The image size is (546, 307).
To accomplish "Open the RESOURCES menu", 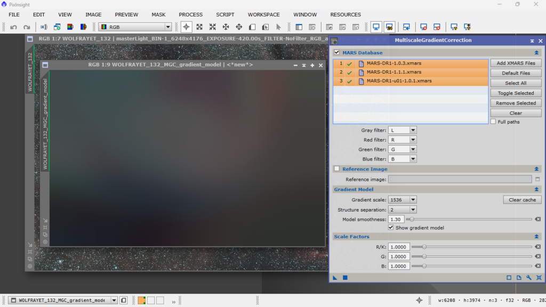I will click(x=346, y=14).
